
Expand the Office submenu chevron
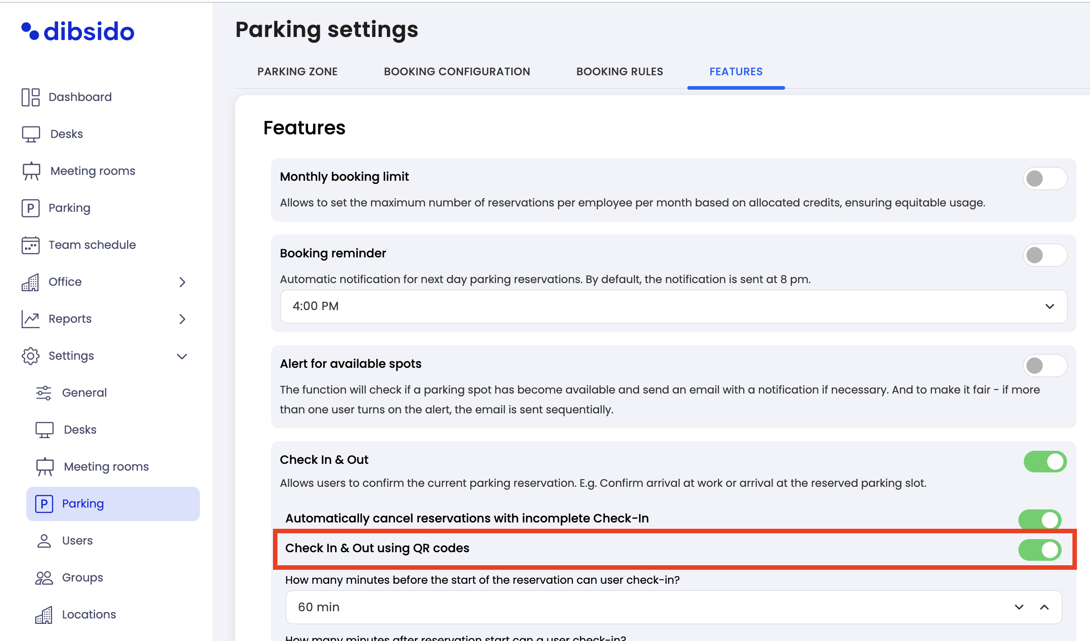[182, 282]
